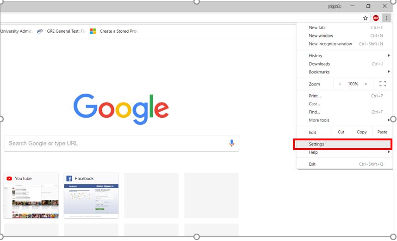Click the Search Google or type URL box
Viewport: 397px width, 241px height.
click(116, 143)
